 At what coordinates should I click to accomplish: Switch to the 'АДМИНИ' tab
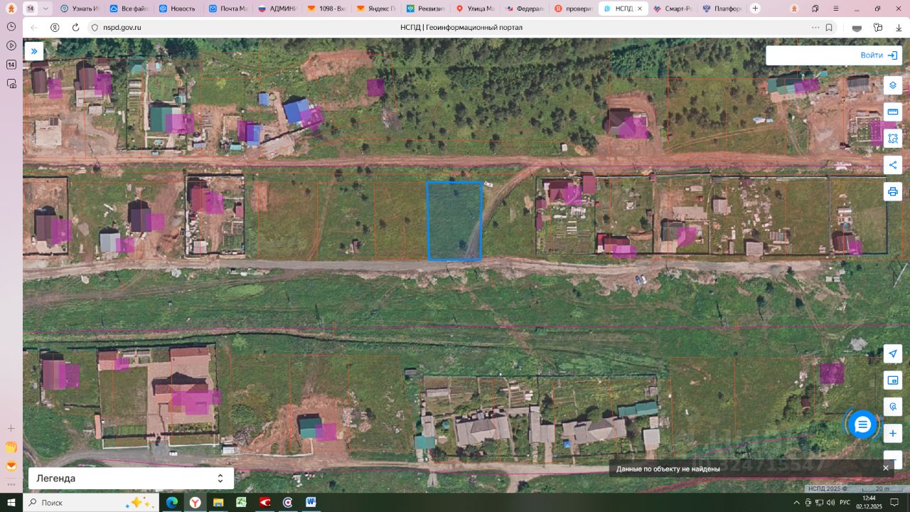point(277,9)
